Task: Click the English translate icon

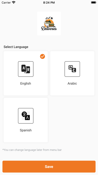Action: coord(26,69)
